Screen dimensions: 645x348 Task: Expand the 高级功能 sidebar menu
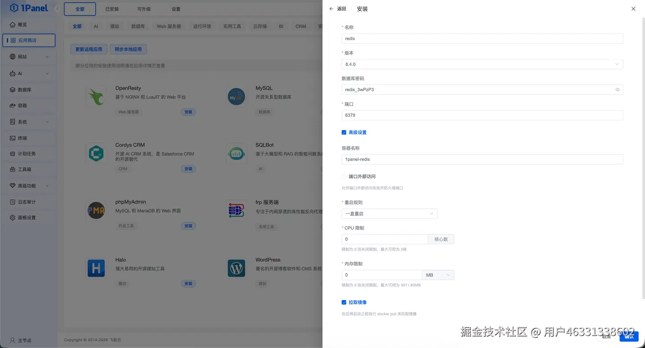click(29, 186)
